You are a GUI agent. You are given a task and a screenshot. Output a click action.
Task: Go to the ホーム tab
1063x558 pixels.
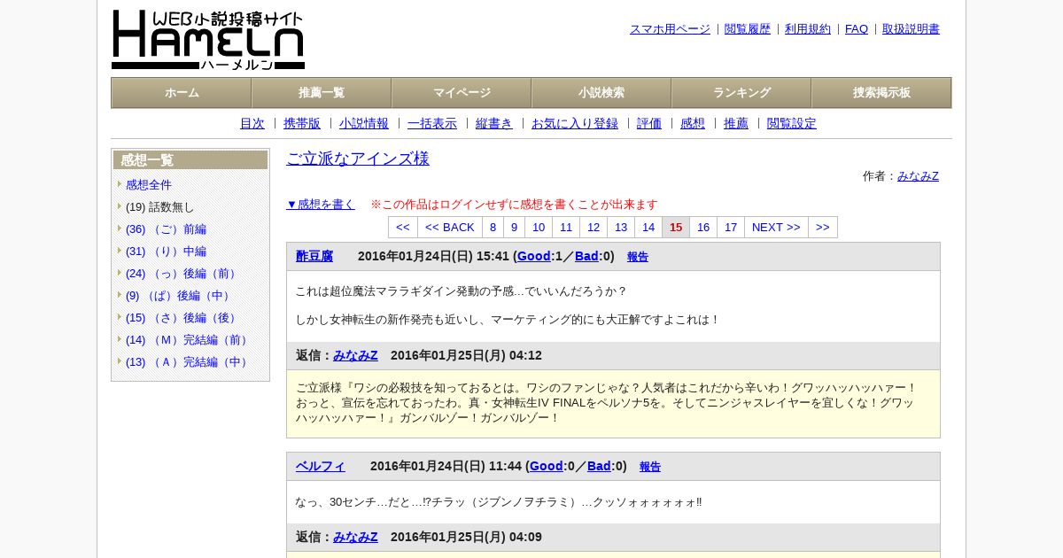point(182,93)
